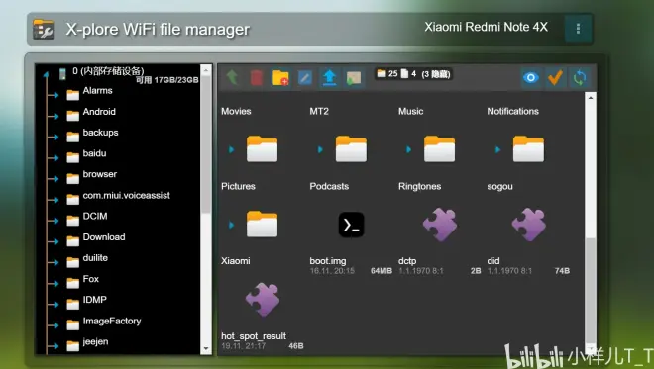Click the rename pencil icon
Viewport: 654px width, 369px height.
(305, 78)
